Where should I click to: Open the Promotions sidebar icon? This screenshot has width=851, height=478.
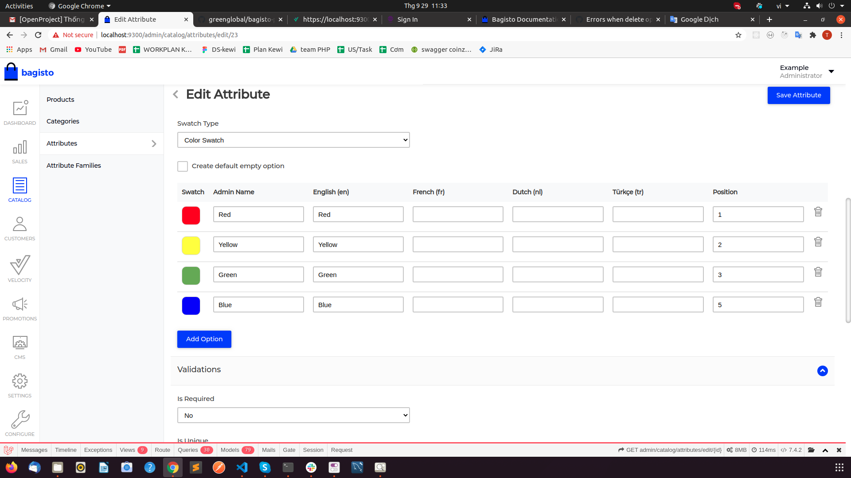pos(20,309)
